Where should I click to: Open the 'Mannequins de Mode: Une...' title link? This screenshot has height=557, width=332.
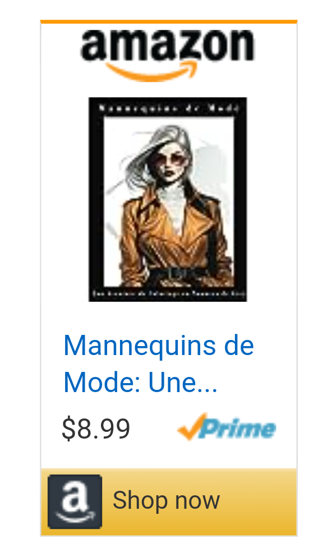pyautogui.click(x=158, y=363)
